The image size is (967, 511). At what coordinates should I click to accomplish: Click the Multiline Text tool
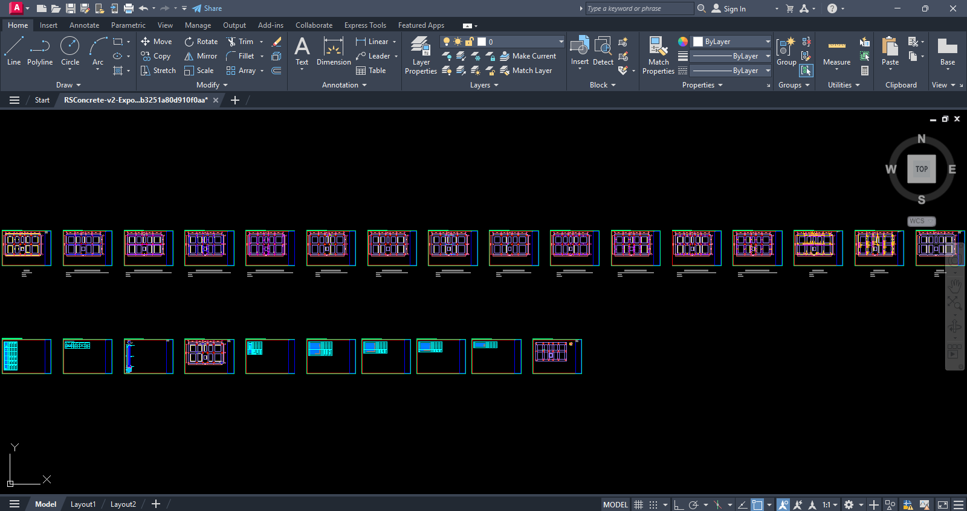pos(302,51)
